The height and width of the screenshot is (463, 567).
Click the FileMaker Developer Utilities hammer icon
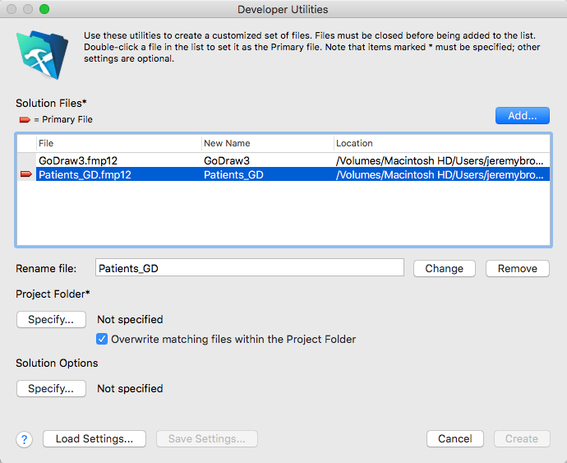[x=42, y=54]
